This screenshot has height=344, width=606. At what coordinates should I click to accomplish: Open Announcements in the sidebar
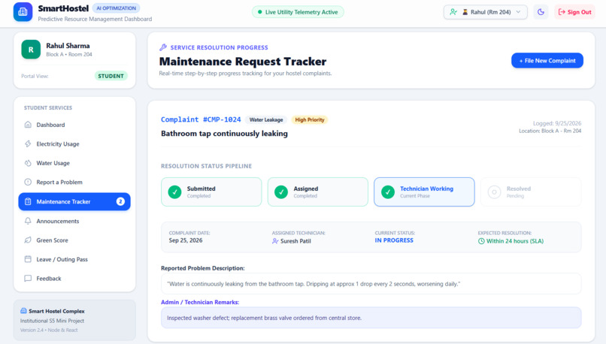(74, 222)
